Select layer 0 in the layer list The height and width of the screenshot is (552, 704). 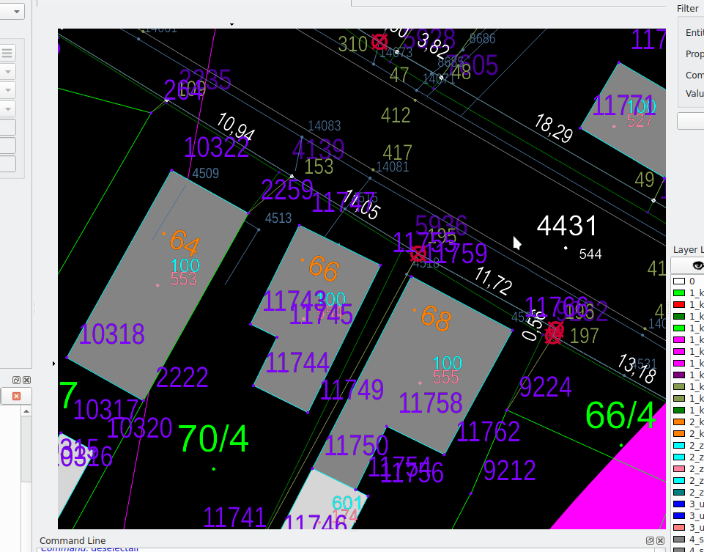pyautogui.click(x=692, y=281)
